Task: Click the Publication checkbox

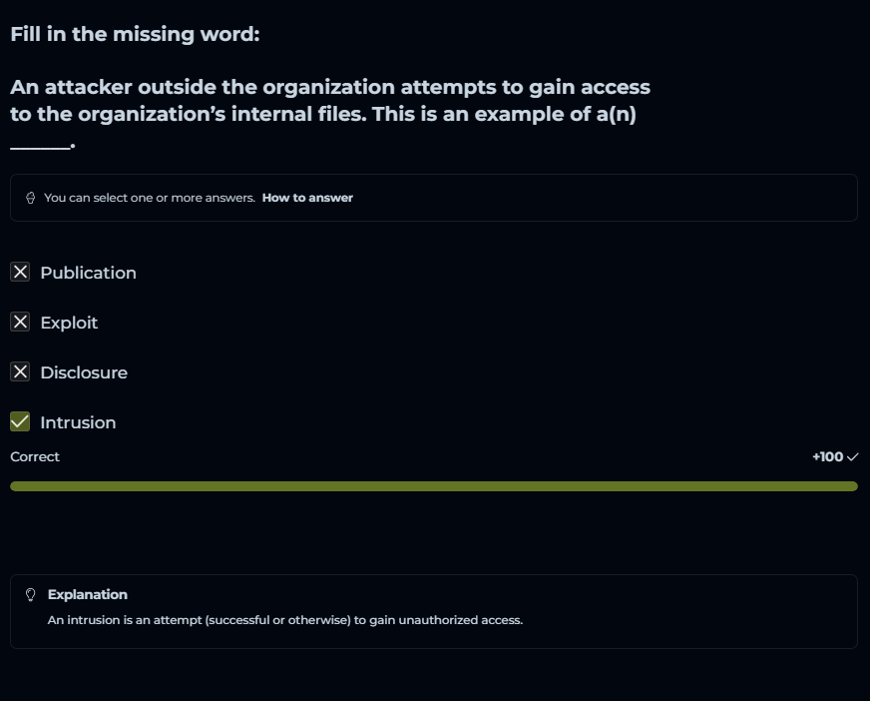Action: tap(20, 273)
